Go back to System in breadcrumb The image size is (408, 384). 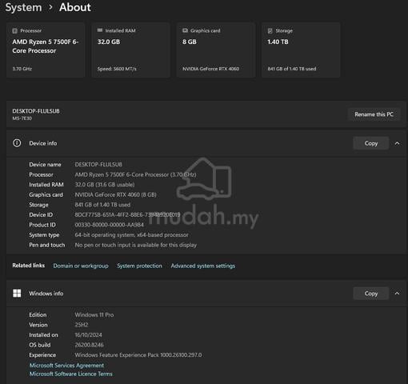[23, 7]
